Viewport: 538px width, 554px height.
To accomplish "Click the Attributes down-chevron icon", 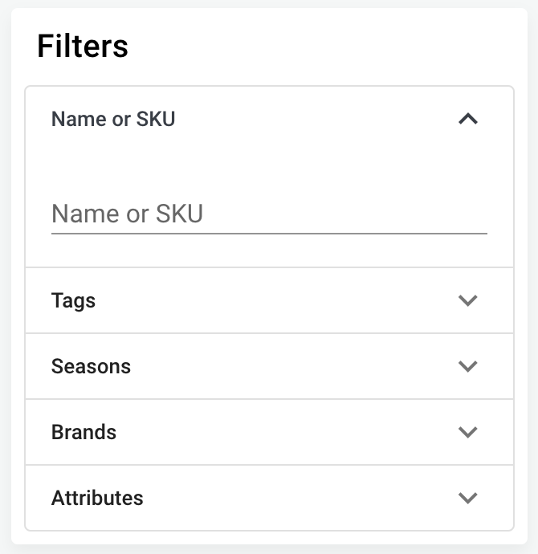I will [467, 498].
